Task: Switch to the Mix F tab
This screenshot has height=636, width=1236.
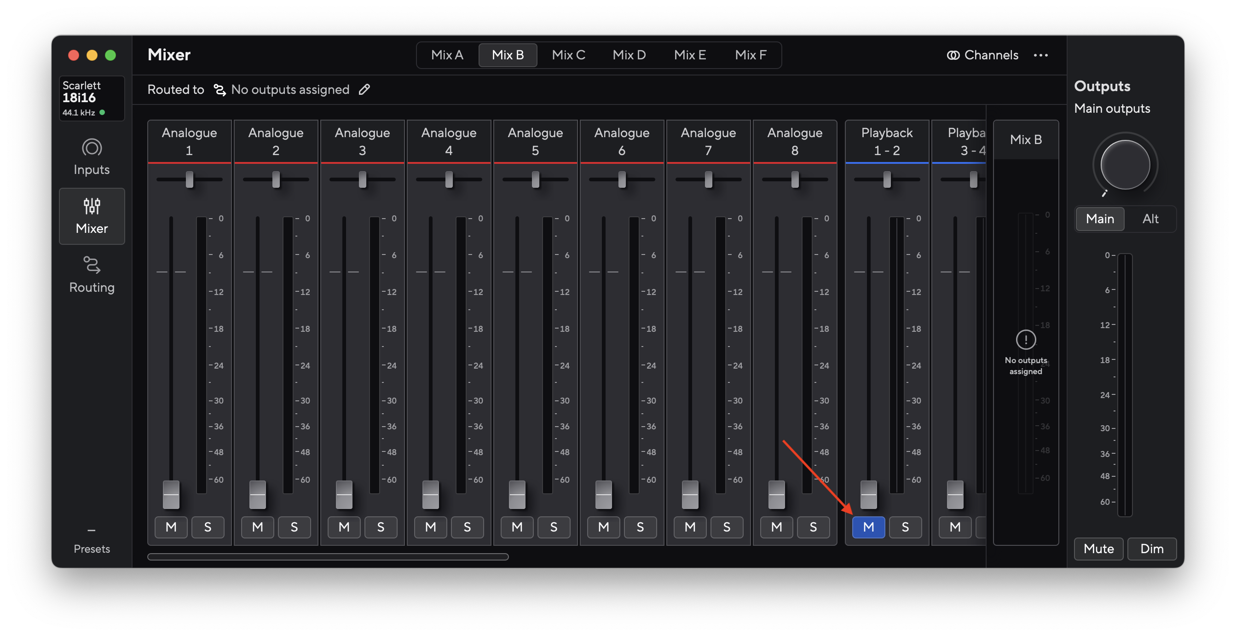Action: tap(751, 55)
